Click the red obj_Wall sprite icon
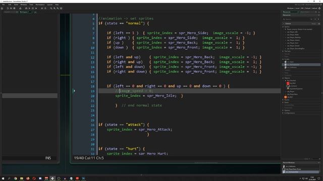Screen dimensions: 323x181 click(288, 83)
